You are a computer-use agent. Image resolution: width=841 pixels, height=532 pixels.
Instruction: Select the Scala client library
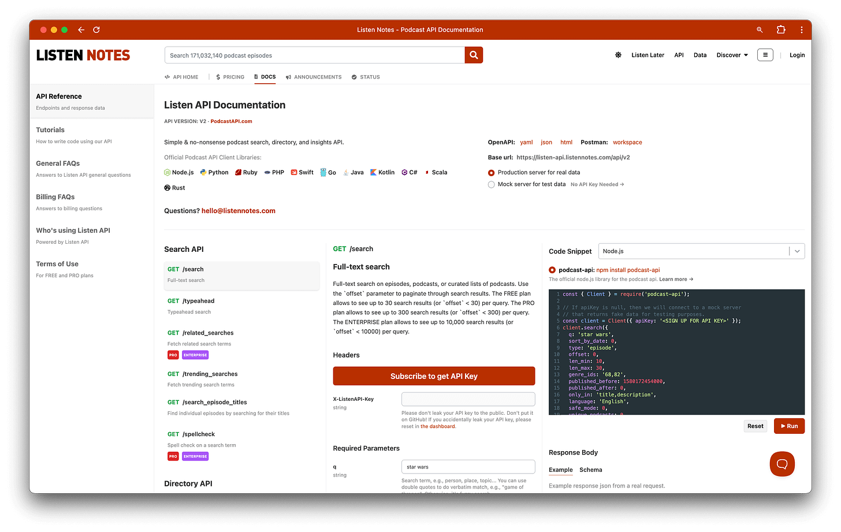pos(436,172)
